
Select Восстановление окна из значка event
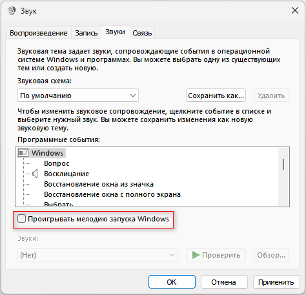click(99, 184)
